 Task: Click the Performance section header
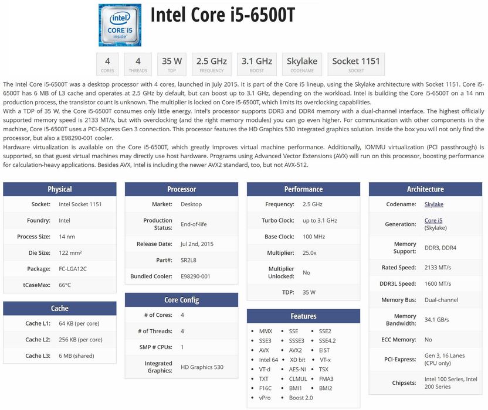click(303, 189)
